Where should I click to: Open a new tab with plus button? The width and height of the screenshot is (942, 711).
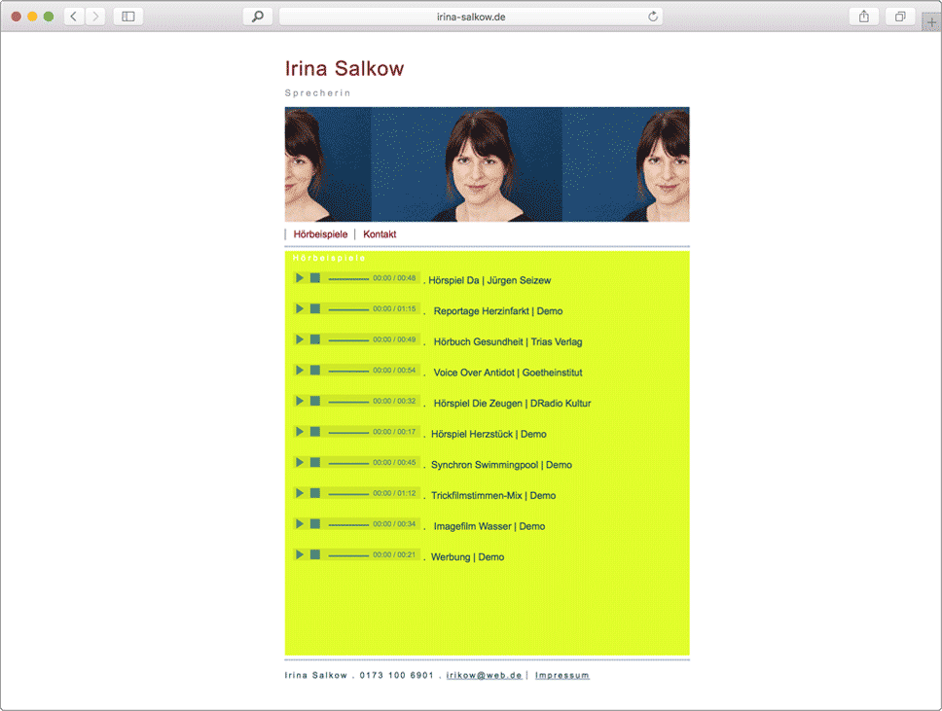(932, 22)
